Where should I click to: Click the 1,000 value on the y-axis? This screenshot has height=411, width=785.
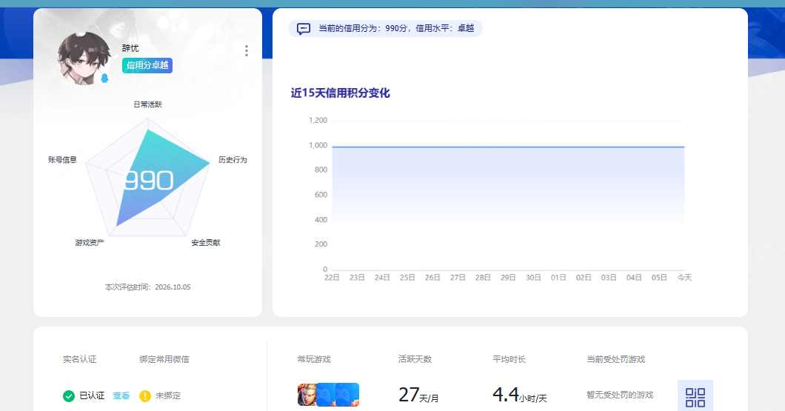click(x=318, y=145)
